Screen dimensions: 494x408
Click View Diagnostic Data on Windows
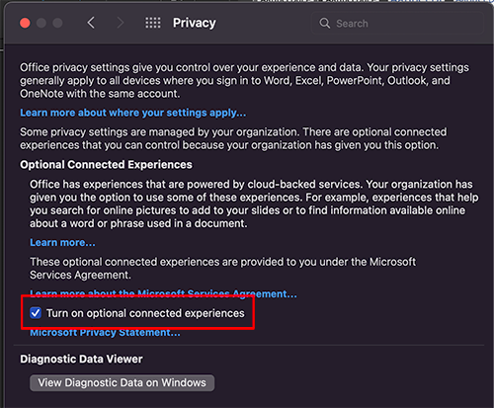[x=122, y=382]
